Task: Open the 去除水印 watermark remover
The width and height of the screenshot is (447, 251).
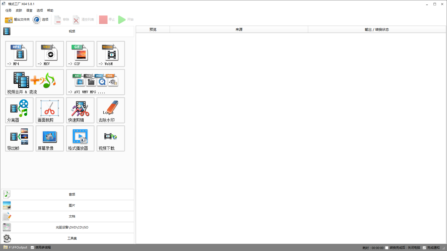Action: click(x=111, y=110)
